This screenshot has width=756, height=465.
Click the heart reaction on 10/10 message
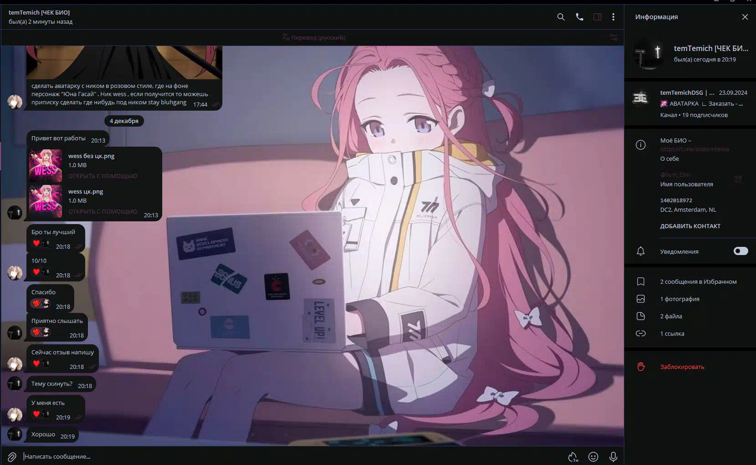[x=41, y=272]
